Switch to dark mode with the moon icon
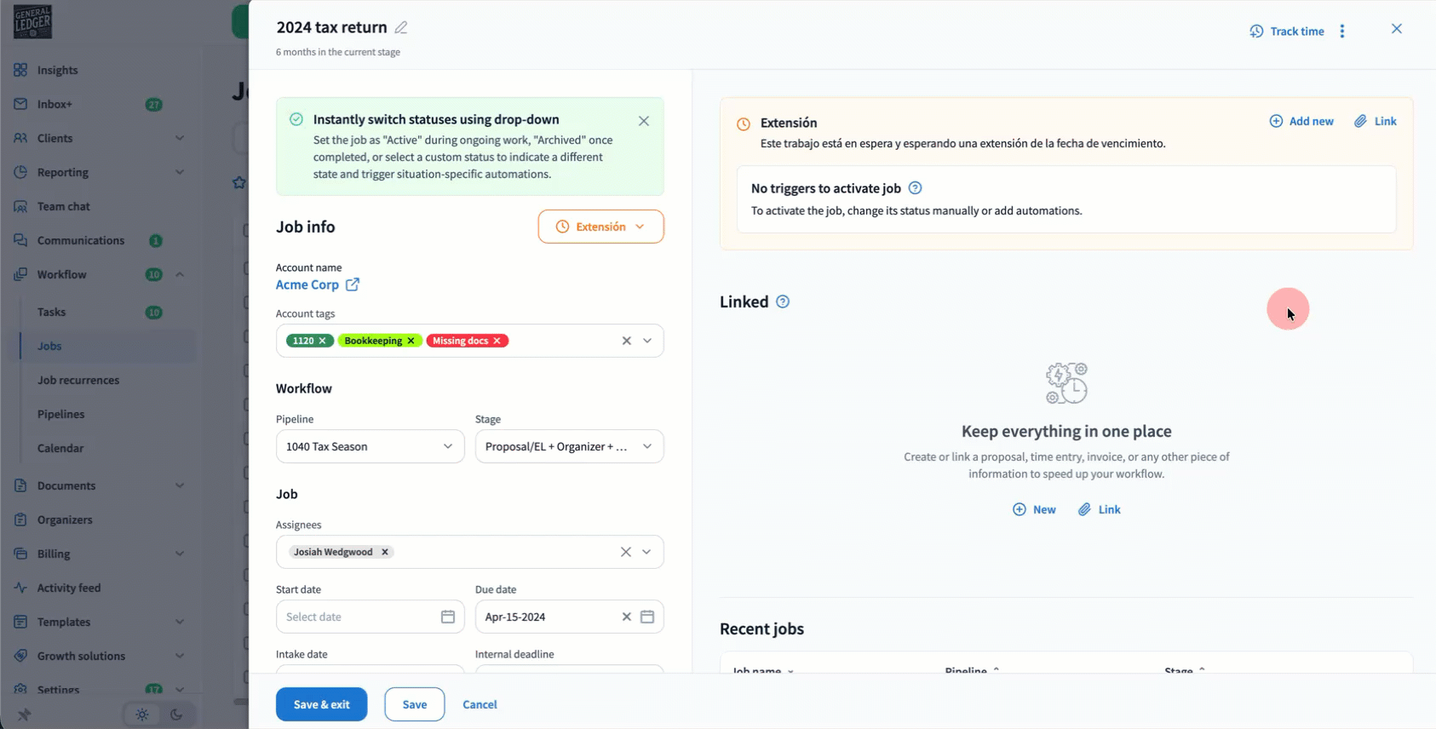 pyautogui.click(x=176, y=715)
